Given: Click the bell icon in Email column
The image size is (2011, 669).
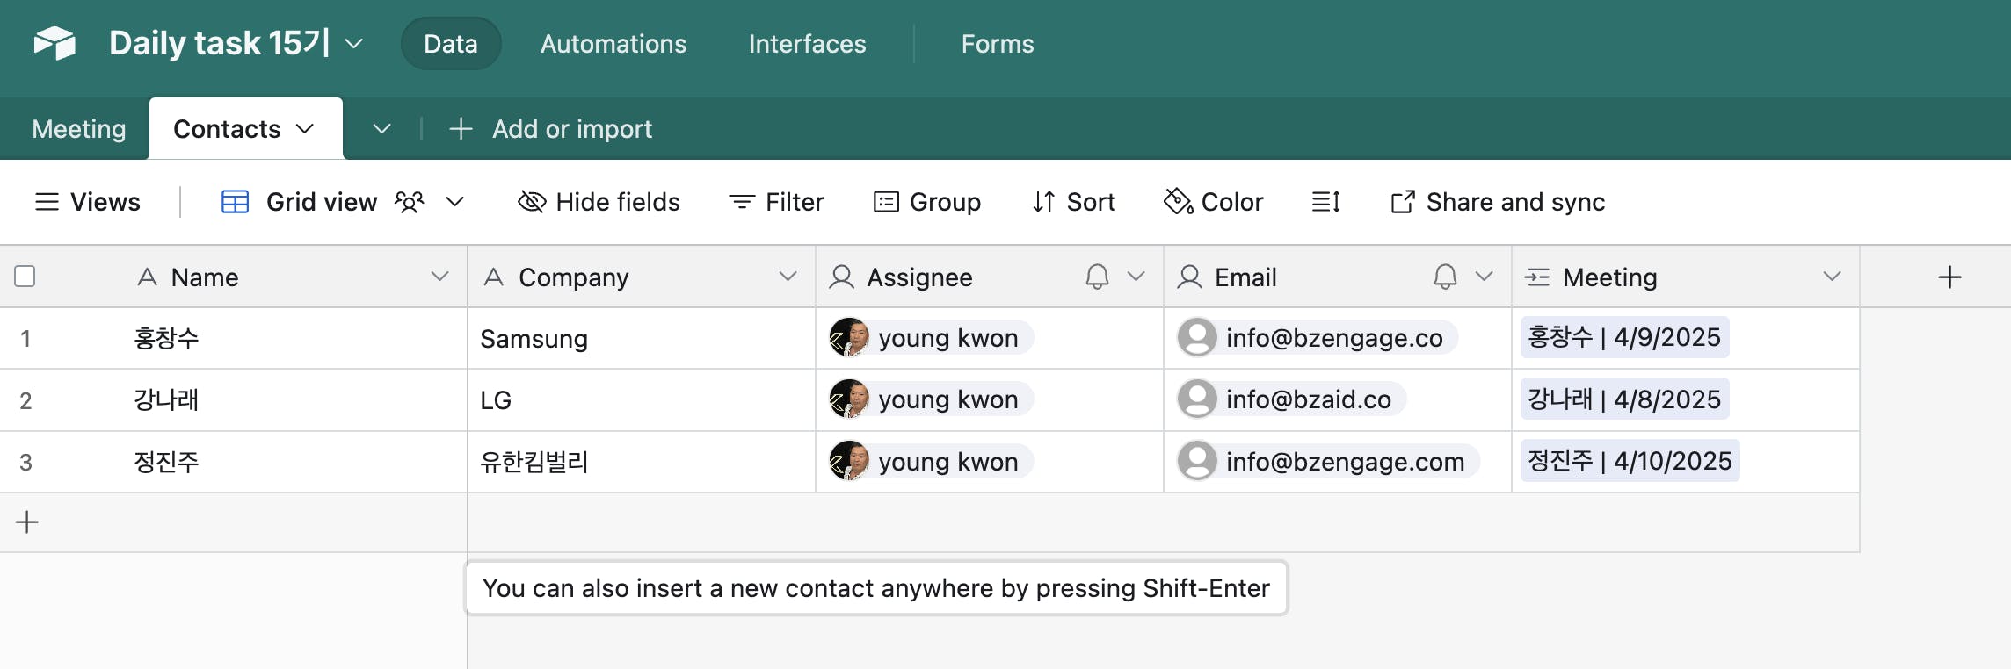Looking at the screenshot, I should tap(1445, 277).
